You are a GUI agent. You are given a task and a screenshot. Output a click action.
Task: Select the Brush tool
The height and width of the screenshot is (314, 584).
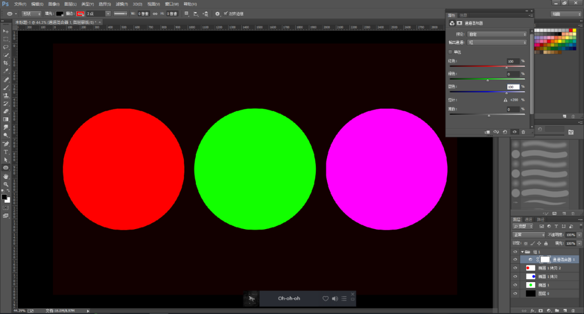[5, 88]
